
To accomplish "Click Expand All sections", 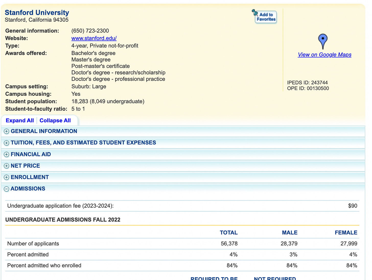I will (20, 121).
